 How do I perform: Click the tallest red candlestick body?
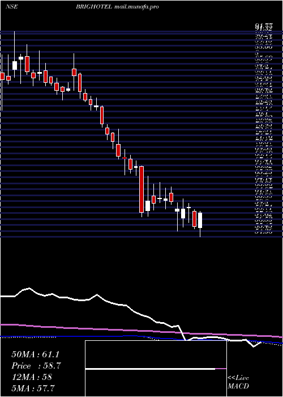click(x=141, y=189)
